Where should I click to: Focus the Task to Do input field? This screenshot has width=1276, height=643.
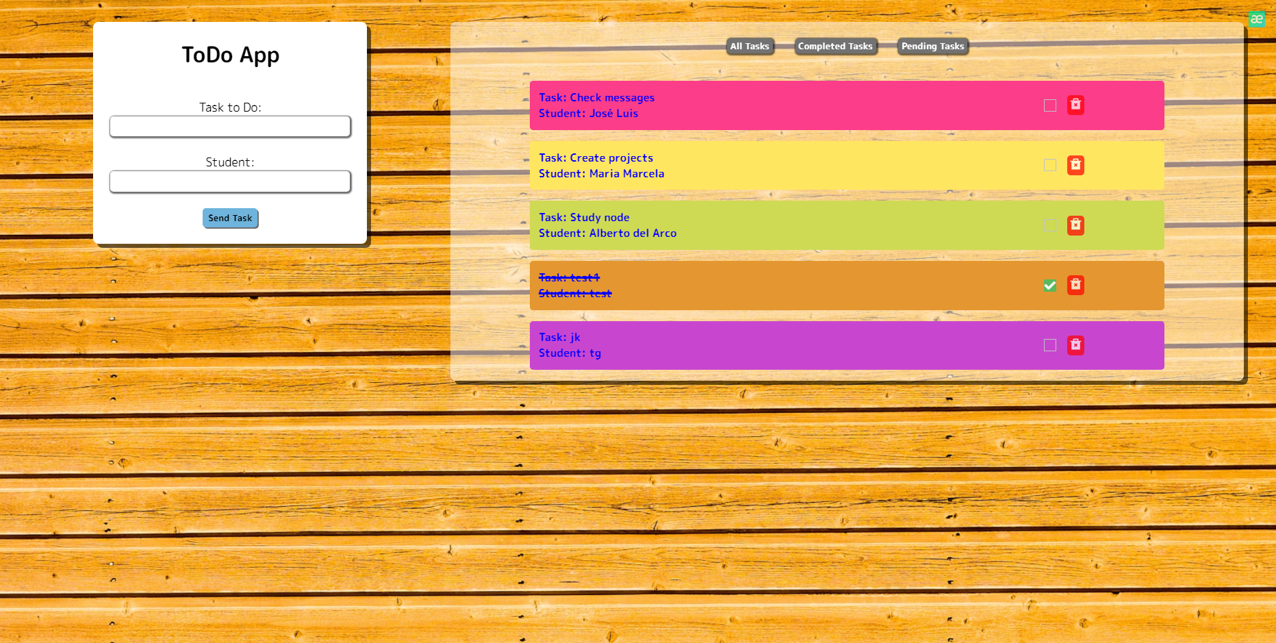coord(230,127)
